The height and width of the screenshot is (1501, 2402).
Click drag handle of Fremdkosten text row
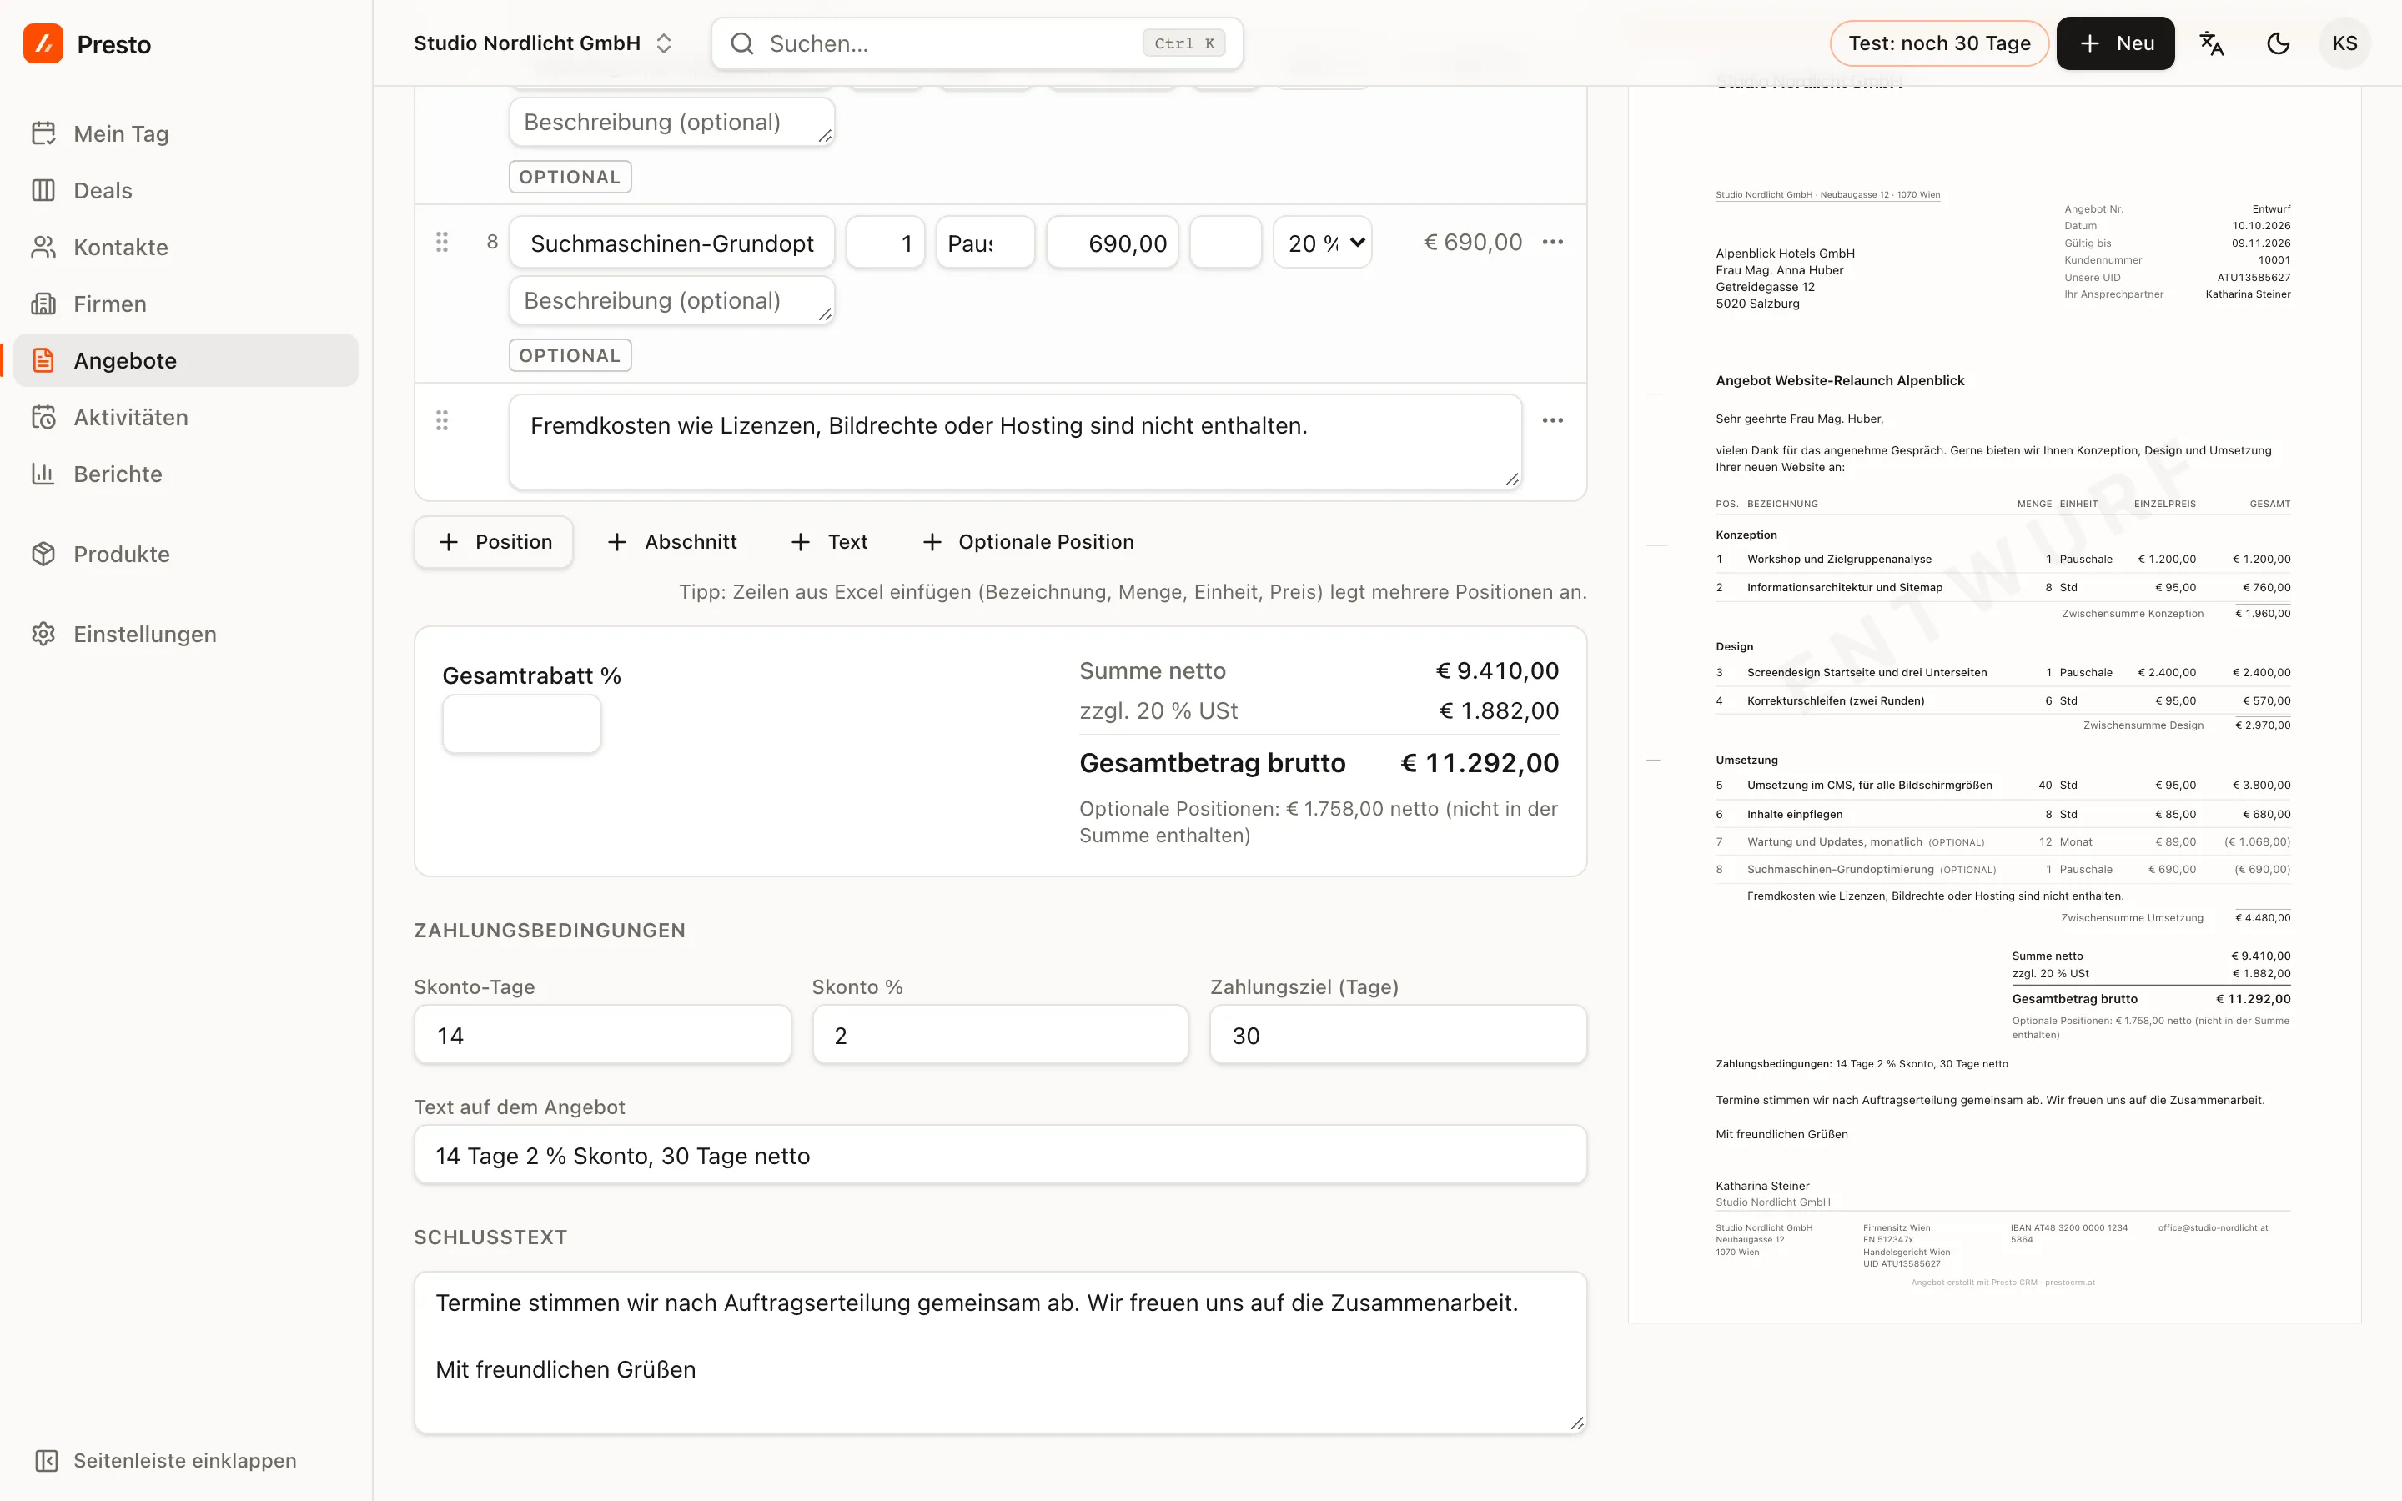(x=442, y=421)
